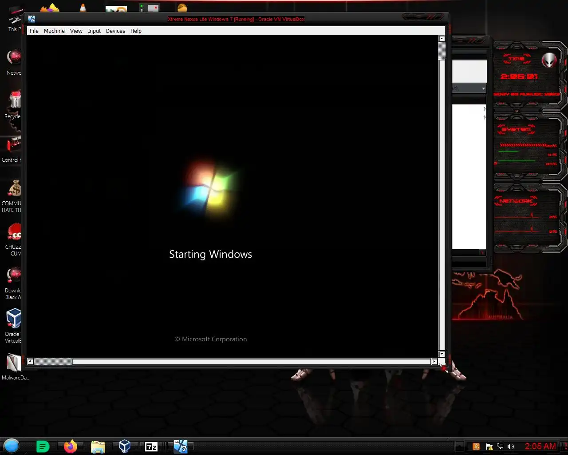This screenshot has height=455, width=568.
Task: Open the Help menu
Action: (136, 31)
